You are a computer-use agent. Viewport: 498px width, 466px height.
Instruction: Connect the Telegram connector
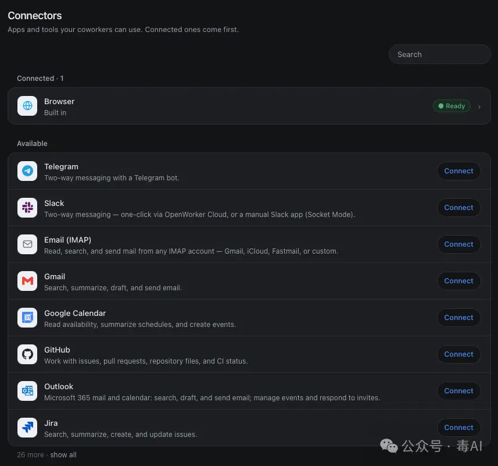pyautogui.click(x=458, y=171)
